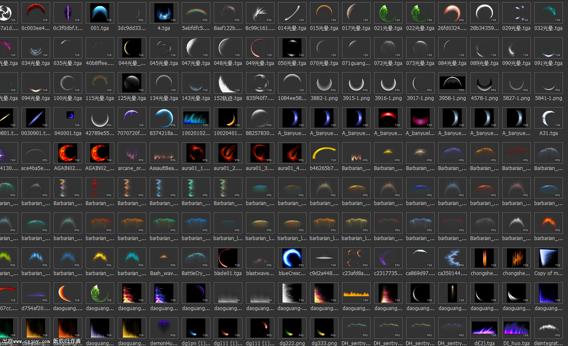The height and width of the screenshot is (346, 568).
Task: Select the b46265b7 yellow arc thumbnail
Action: point(324,153)
